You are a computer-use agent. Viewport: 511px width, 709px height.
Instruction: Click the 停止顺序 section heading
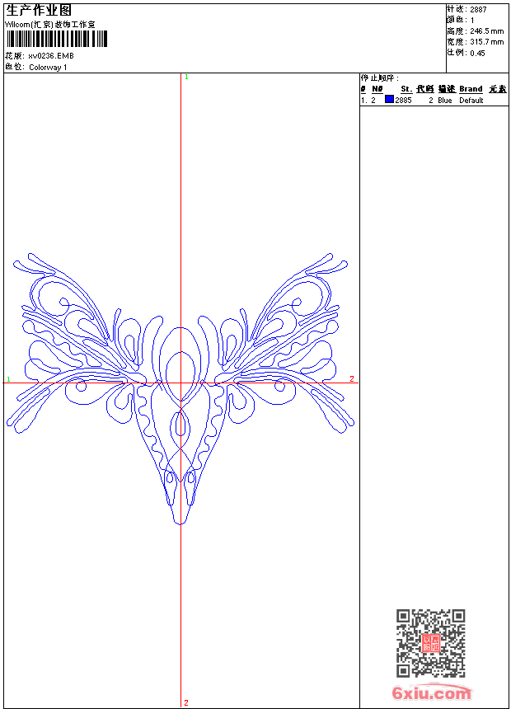(379, 78)
